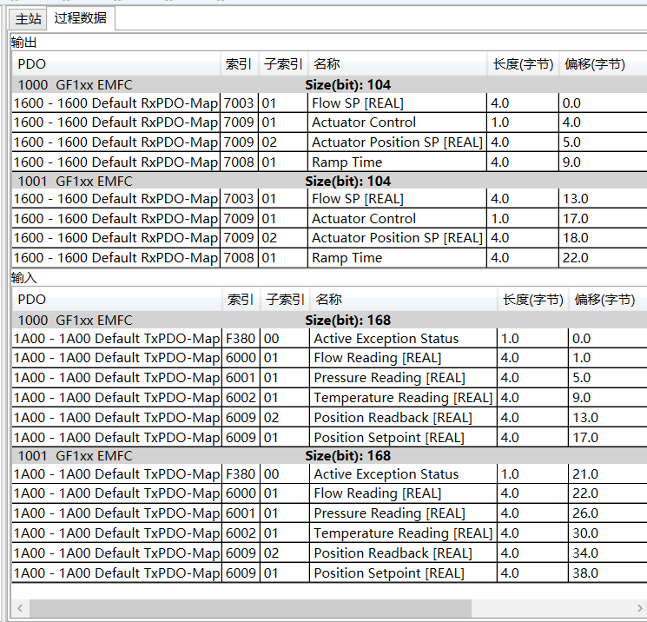This screenshot has width=647, height=622.
Task: Click the horizontal scrollbar thumb
Action: [250, 607]
